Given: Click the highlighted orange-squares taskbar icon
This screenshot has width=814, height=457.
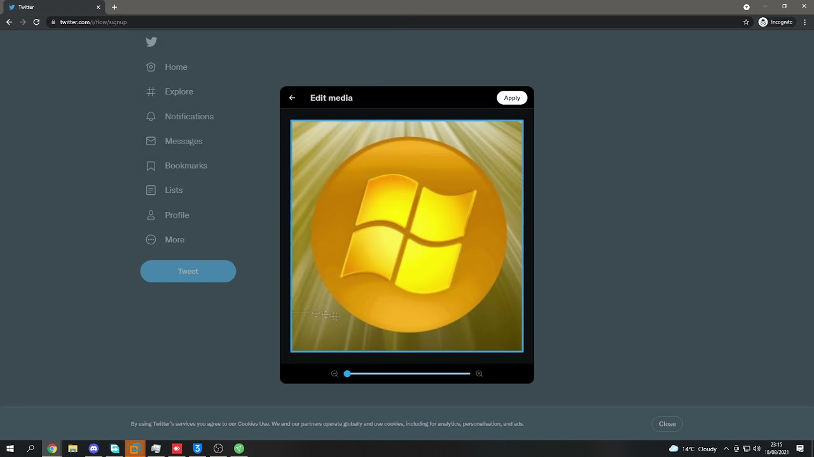Looking at the screenshot, I should click(135, 449).
